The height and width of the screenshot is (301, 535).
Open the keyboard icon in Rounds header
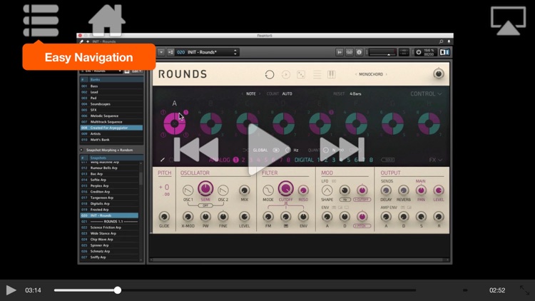[x=331, y=74]
